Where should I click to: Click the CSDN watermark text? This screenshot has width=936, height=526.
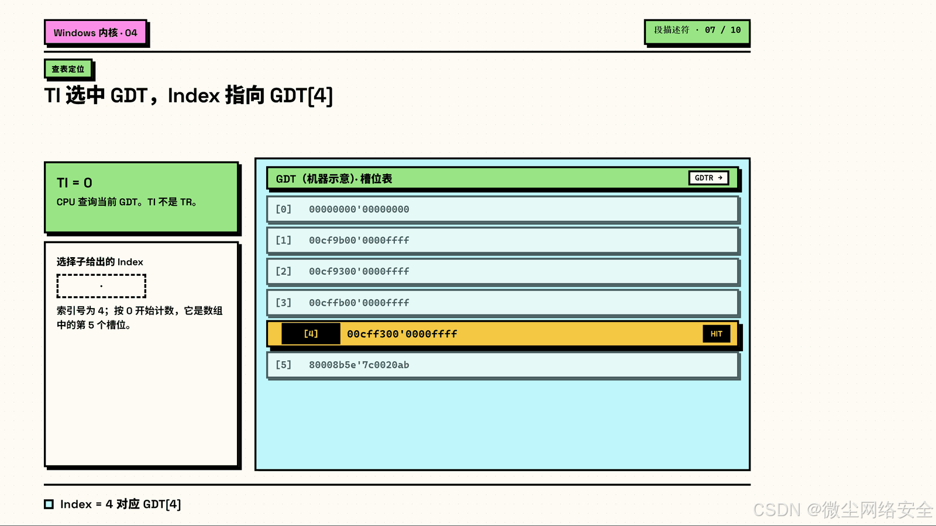click(842, 510)
